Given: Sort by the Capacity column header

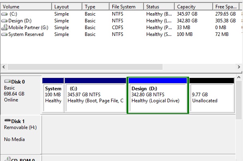Looking at the screenshot, I should coord(193,7).
